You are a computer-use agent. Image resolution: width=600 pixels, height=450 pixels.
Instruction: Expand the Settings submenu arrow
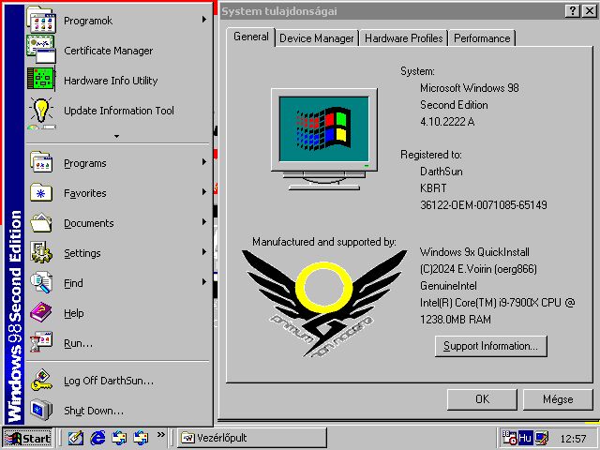[x=204, y=252]
